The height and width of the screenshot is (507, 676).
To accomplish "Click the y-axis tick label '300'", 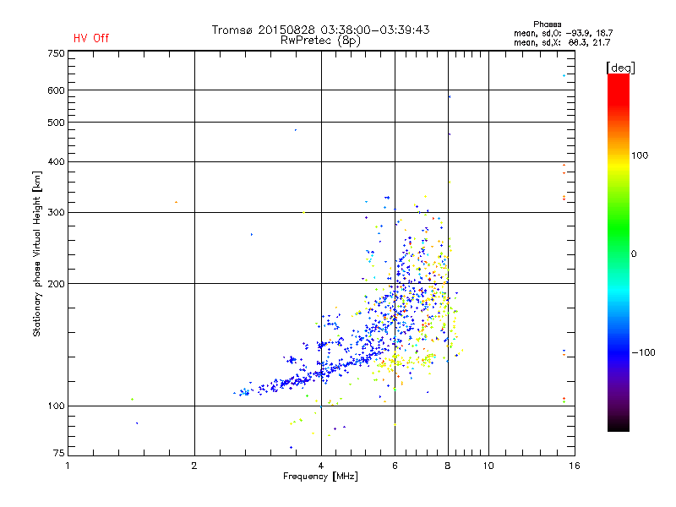I will click(x=56, y=213).
